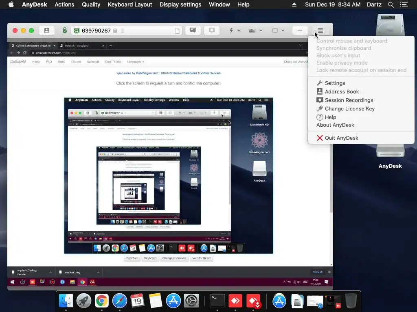Click the End Turn button
This screenshot has width=417, height=312.
click(132, 258)
